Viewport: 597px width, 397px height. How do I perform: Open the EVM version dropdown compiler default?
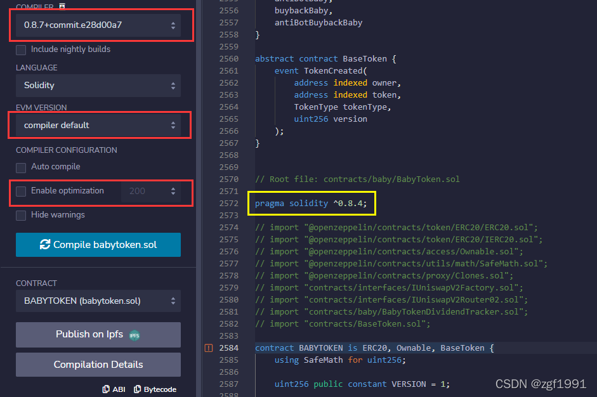98,125
